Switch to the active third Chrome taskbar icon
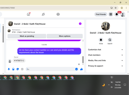The height and width of the screenshot is (95, 129). (17, 78)
